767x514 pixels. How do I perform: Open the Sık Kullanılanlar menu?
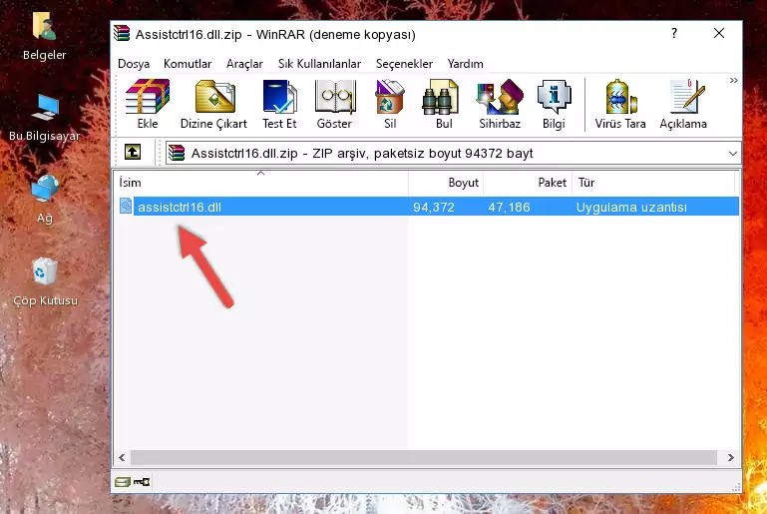[x=319, y=64]
